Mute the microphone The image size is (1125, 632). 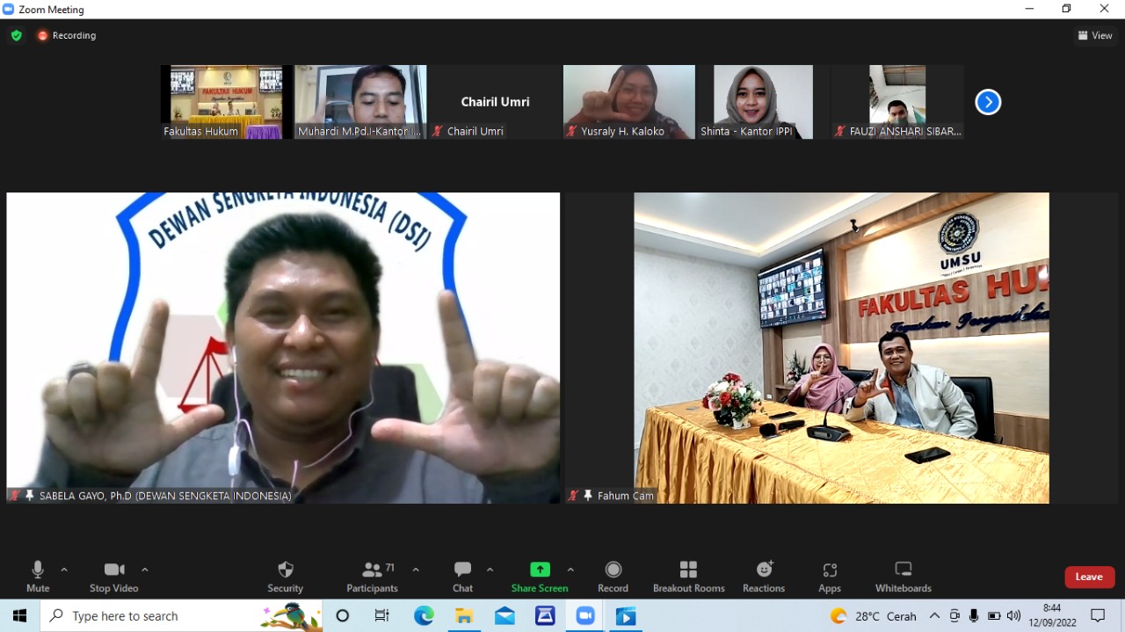[38, 577]
